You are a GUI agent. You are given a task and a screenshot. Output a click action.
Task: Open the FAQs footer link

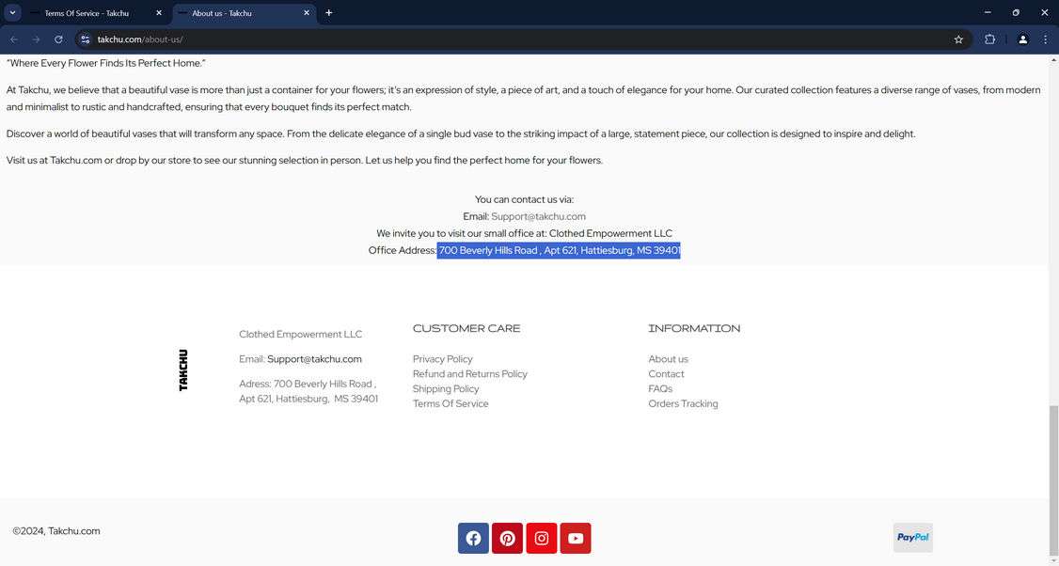(x=660, y=389)
